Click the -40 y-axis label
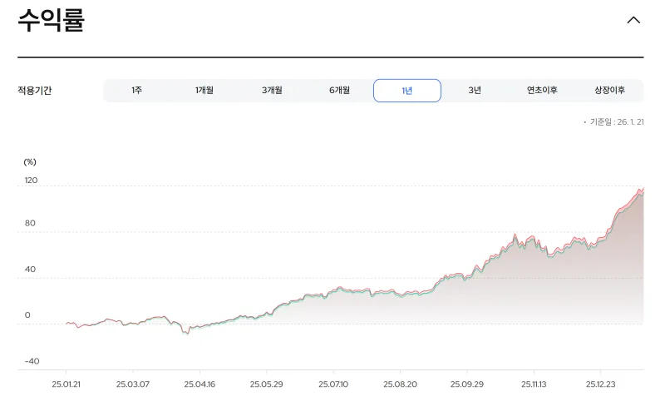This screenshot has height=401, width=665. pos(32,361)
